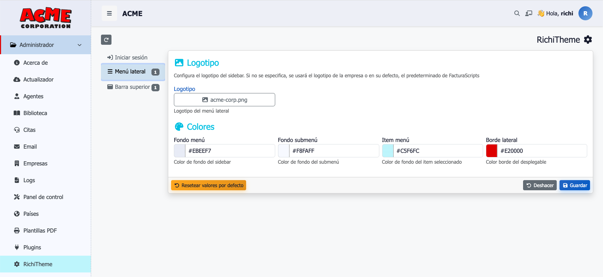Open the search magnifier icon

[517, 13]
